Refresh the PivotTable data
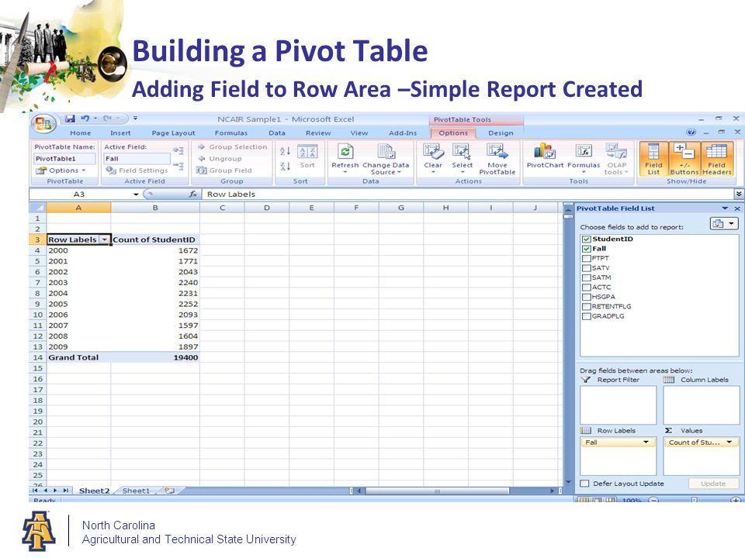Screen dimensions: 745x558 (345, 159)
